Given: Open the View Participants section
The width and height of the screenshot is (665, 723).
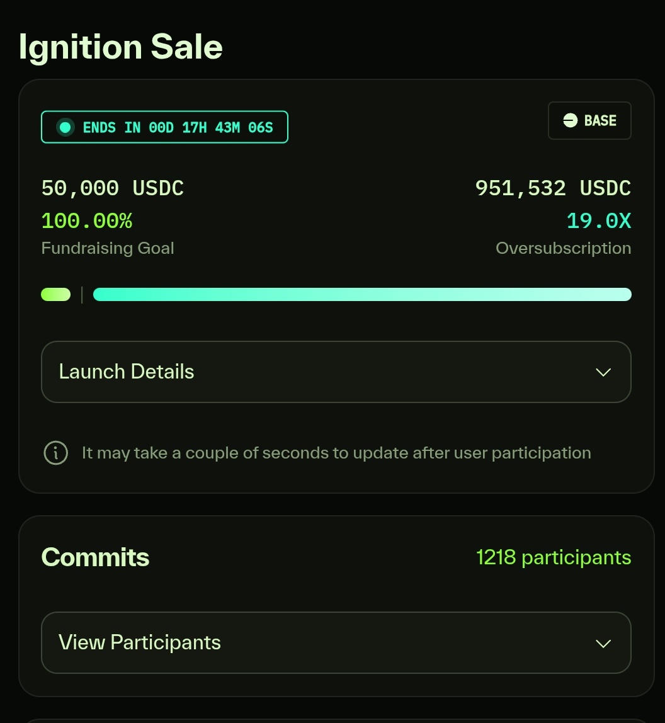Looking at the screenshot, I should [336, 643].
